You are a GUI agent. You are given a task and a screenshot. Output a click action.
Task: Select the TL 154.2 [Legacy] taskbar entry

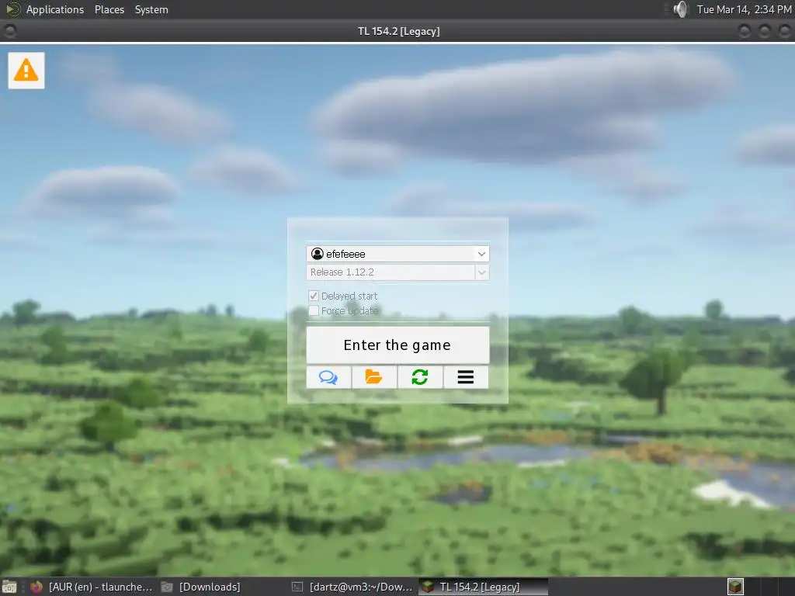483,587
